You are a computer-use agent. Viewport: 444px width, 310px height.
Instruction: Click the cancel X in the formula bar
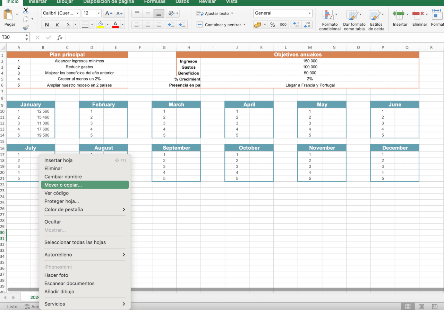click(x=37, y=37)
